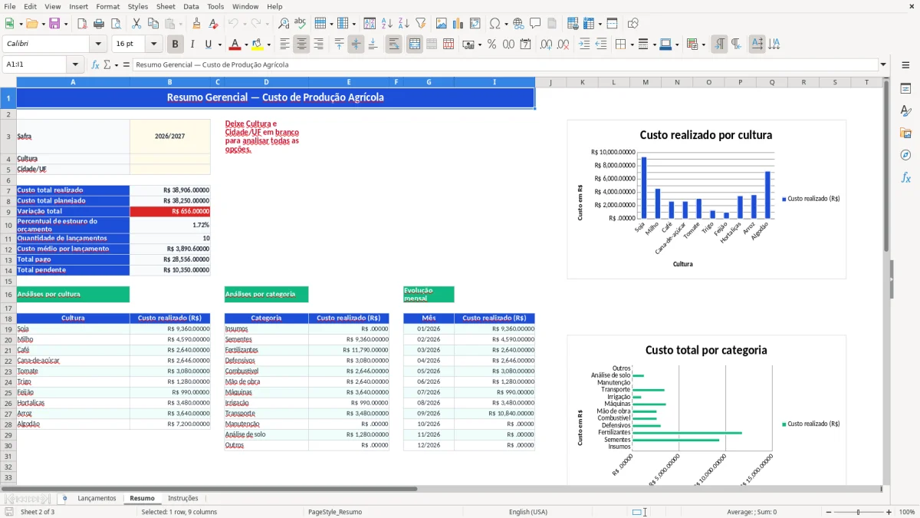The height and width of the screenshot is (518, 920).
Task: Toggle Italic formatting
Action: (x=192, y=45)
